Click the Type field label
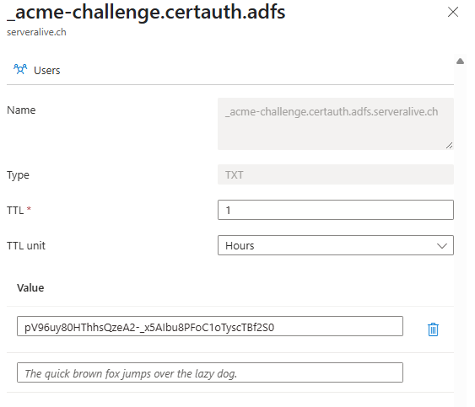This screenshot has width=475, height=407. [x=18, y=175]
